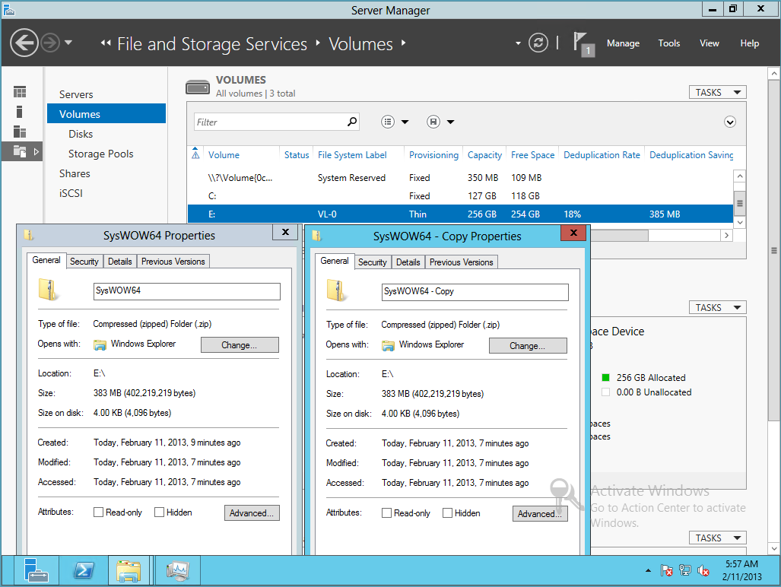This screenshot has height=587, width=781.
Task: Open Dashboard from the left sidebar icon
Action: point(20,92)
